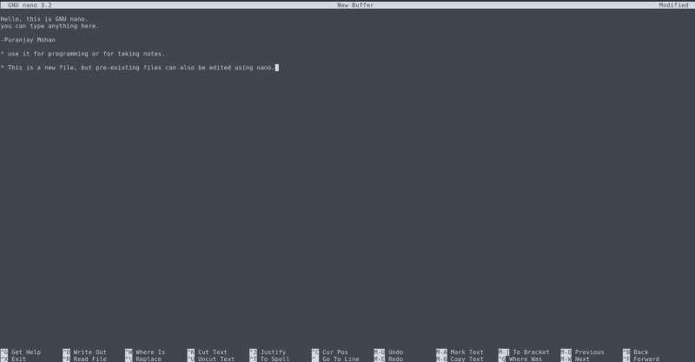Show cursor position with Cur Pos
Viewport: 695px width, 362px height.
330,352
